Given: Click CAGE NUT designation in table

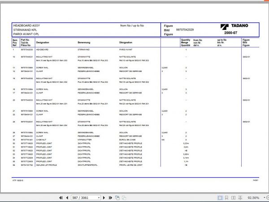Looking at the screenshot, I should point(41,140).
